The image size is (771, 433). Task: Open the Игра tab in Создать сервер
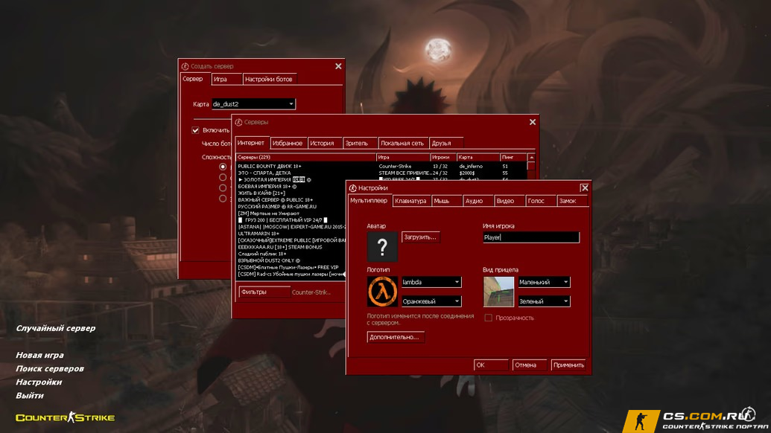tap(226, 79)
